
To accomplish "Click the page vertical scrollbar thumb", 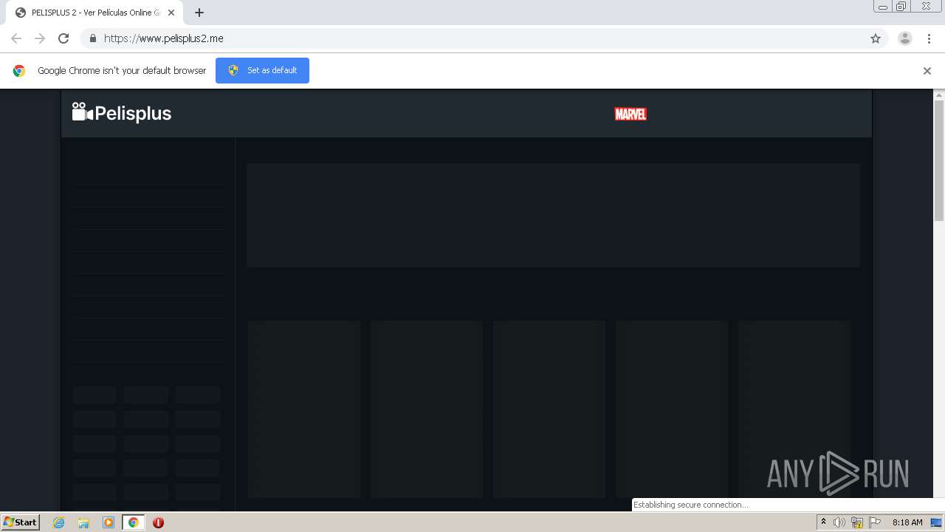I will [x=939, y=160].
